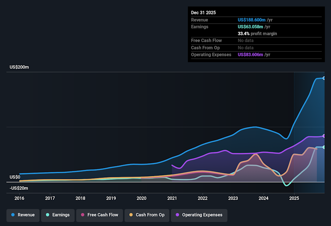Select the teal Earnings endpoint marker

[x=323, y=148]
